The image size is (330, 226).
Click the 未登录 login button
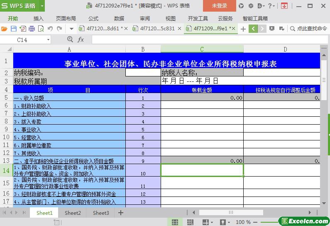[x=219, y=6]
